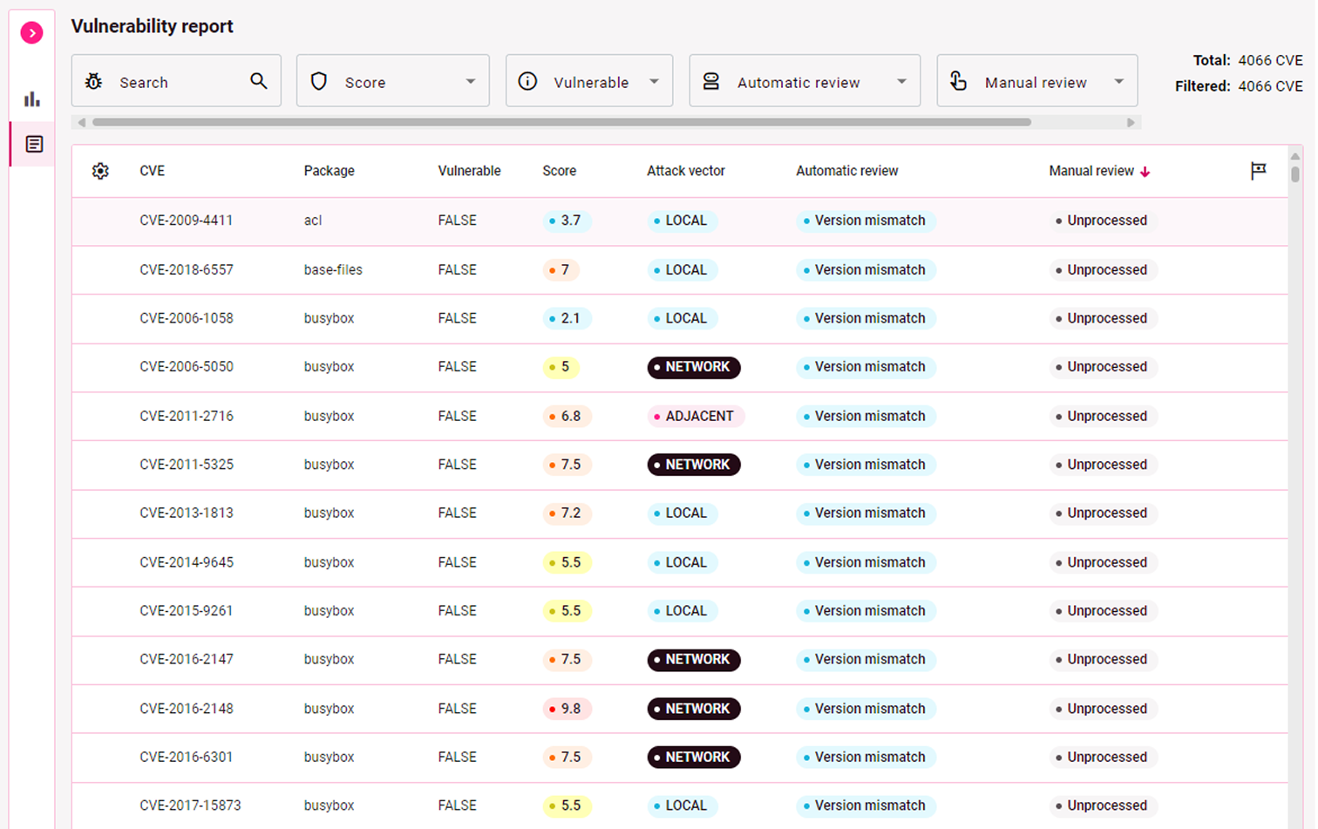Click the Manual review sort arrow
The image size is (1318, 829).
pyautogui.click(x=1145, y=172)
